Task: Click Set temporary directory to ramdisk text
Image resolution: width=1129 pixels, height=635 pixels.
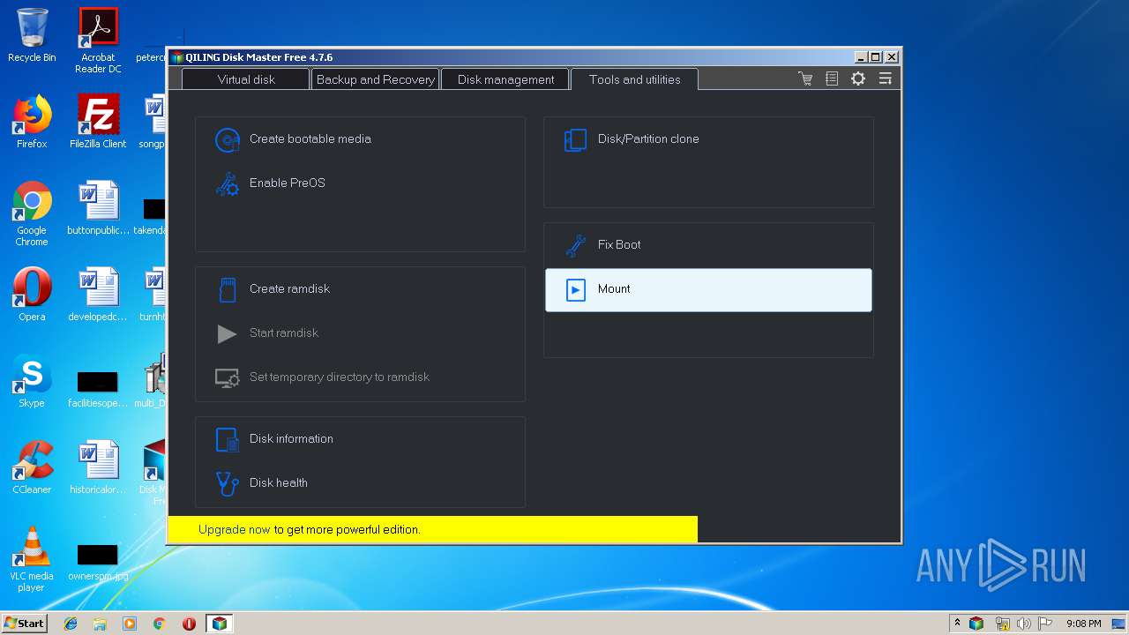Action: (x=339, y=377)
